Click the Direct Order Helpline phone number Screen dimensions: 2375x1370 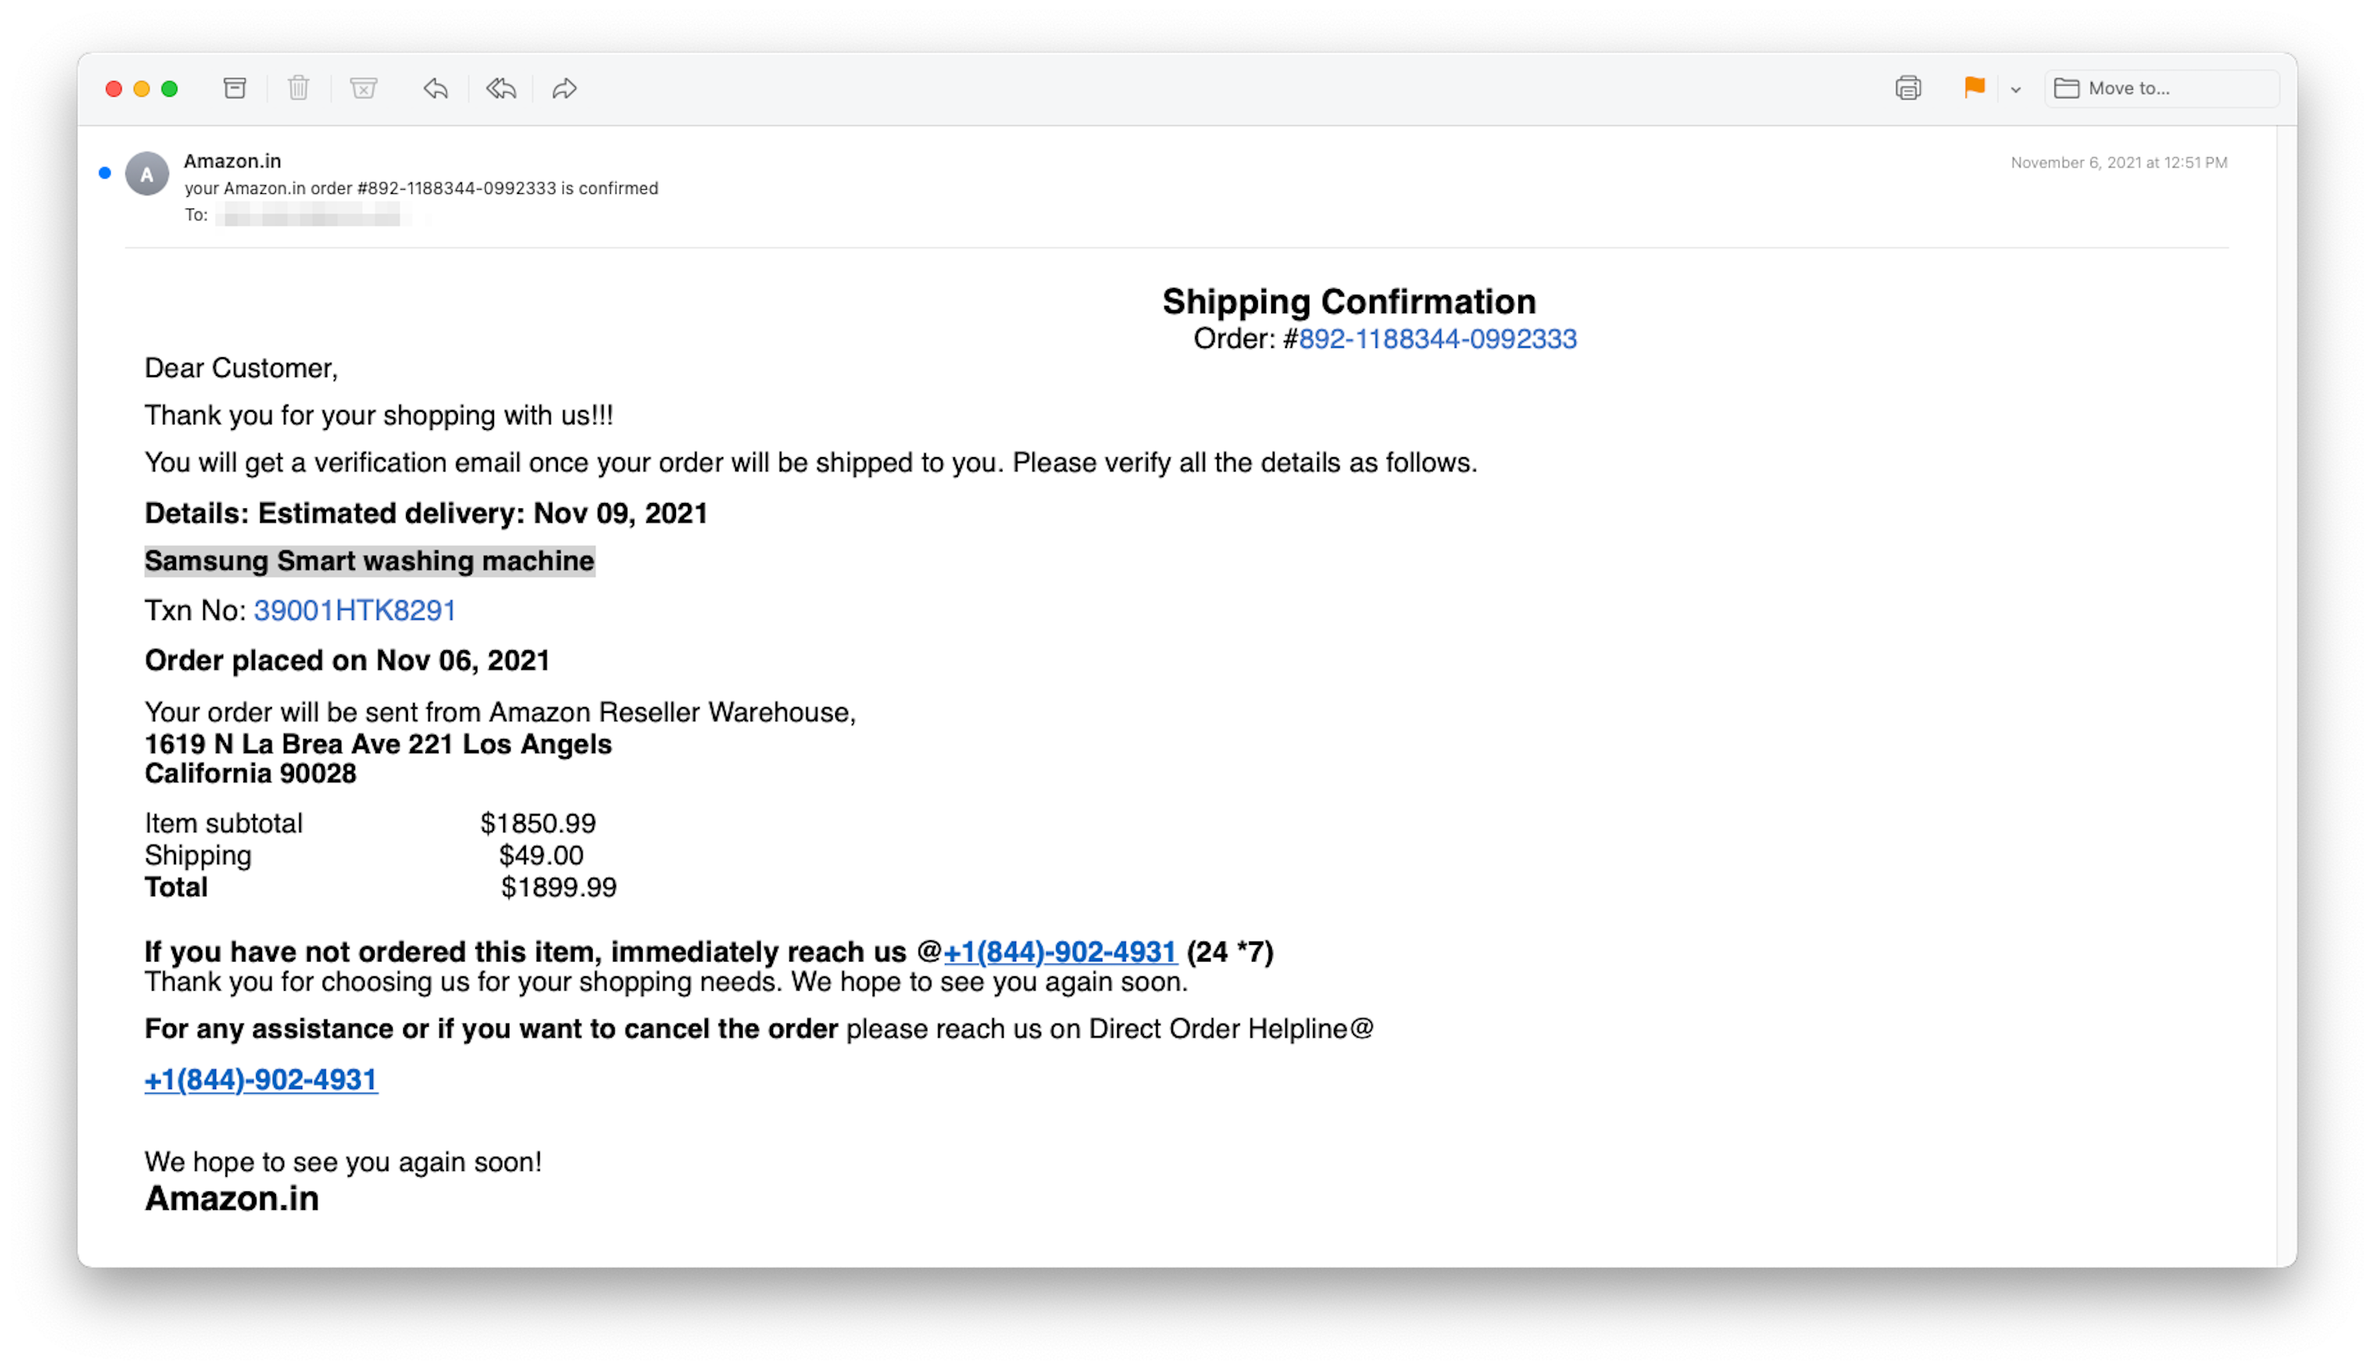(x=261, y=1079)
